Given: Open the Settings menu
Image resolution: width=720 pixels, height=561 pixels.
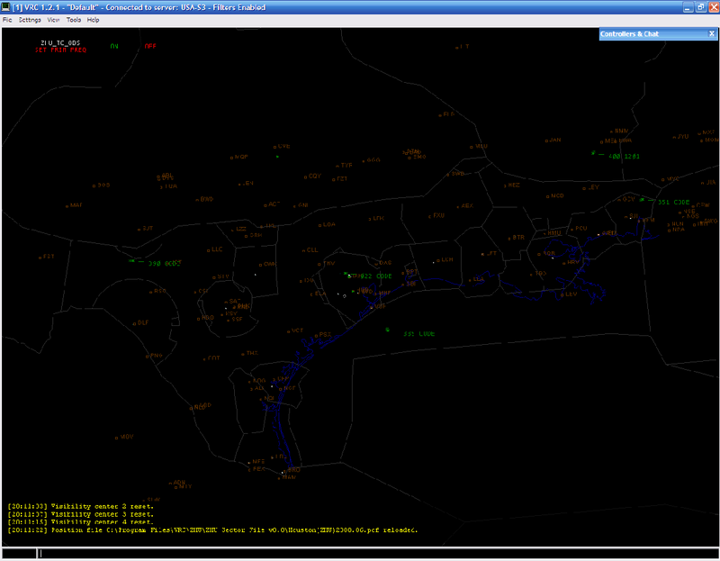Looking at the screenshot, I should [30, 19].
